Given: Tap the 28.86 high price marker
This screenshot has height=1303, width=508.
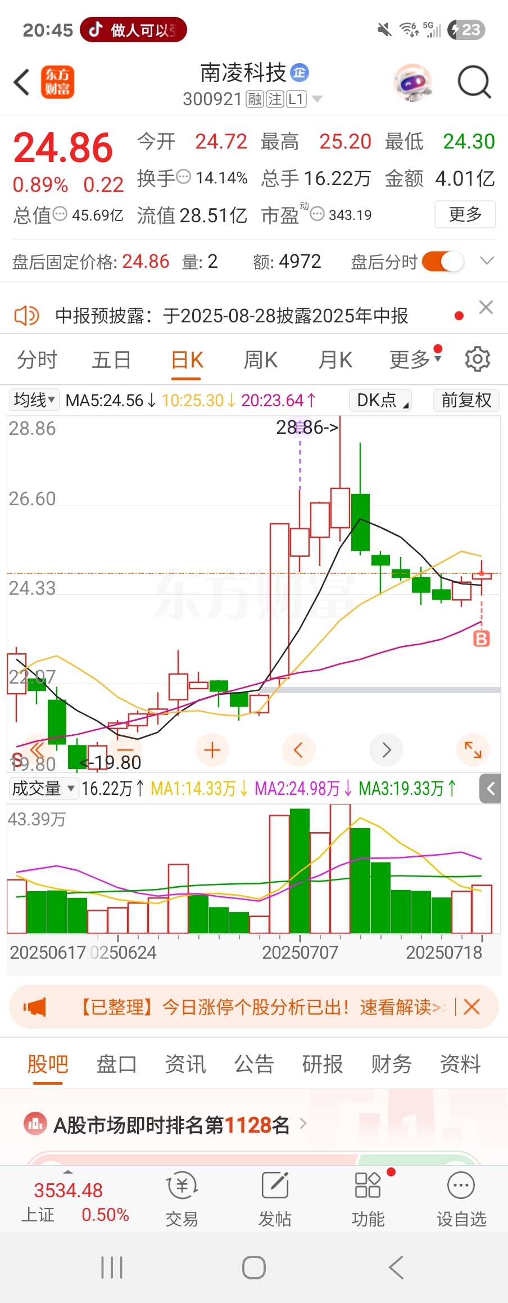Looking at the screenshot, I should (x=307, y=428).
